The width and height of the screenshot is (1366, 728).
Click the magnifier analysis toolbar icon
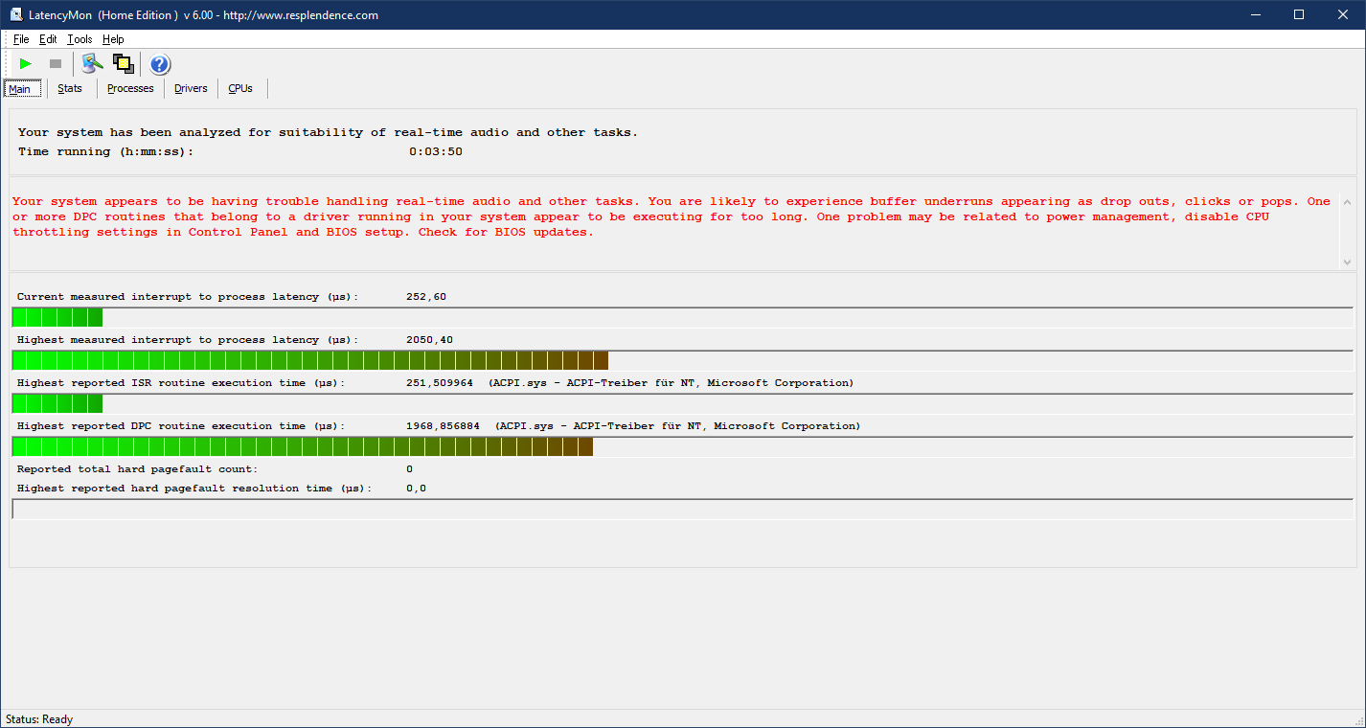tap(91, 64)
